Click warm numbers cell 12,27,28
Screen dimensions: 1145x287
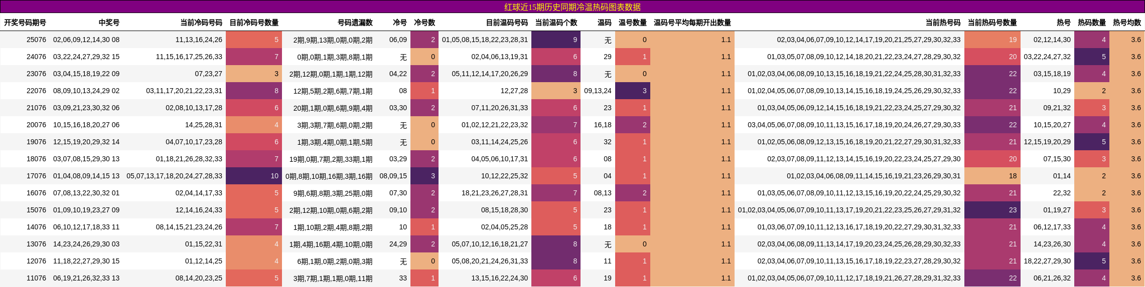(514, 91)
